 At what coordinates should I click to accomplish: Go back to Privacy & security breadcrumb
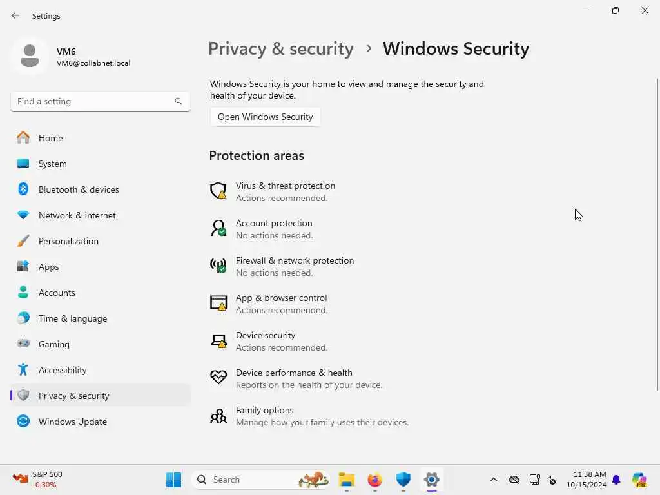click(x=281, y=49)
